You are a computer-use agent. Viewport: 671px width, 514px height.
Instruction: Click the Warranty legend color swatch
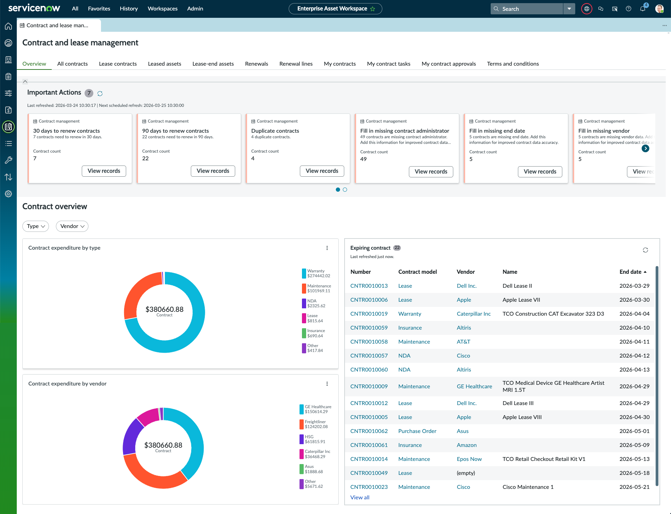[x=304, y=273]
